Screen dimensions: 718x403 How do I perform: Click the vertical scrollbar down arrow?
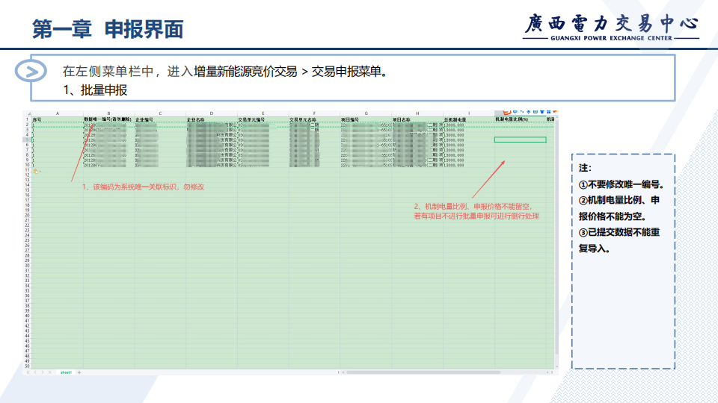(x=556, y=366)
